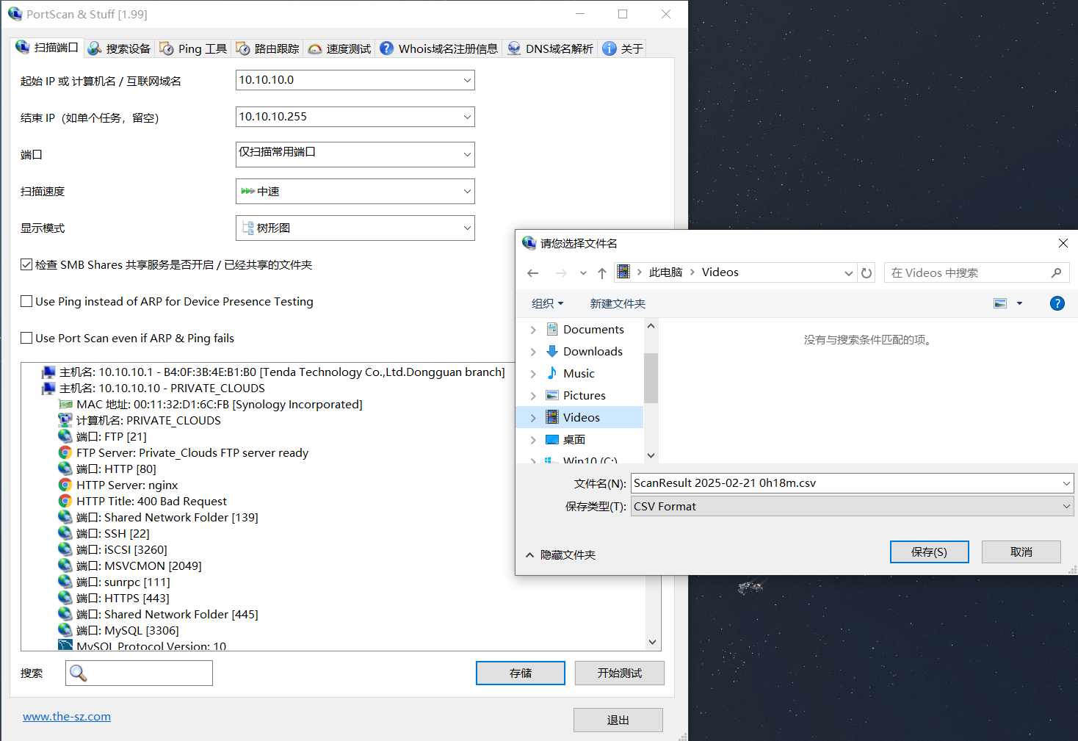The width and height of the screenshot is (1078, 741).
Task: Click the magnifier icon in the search box
Action: [79, 673]
